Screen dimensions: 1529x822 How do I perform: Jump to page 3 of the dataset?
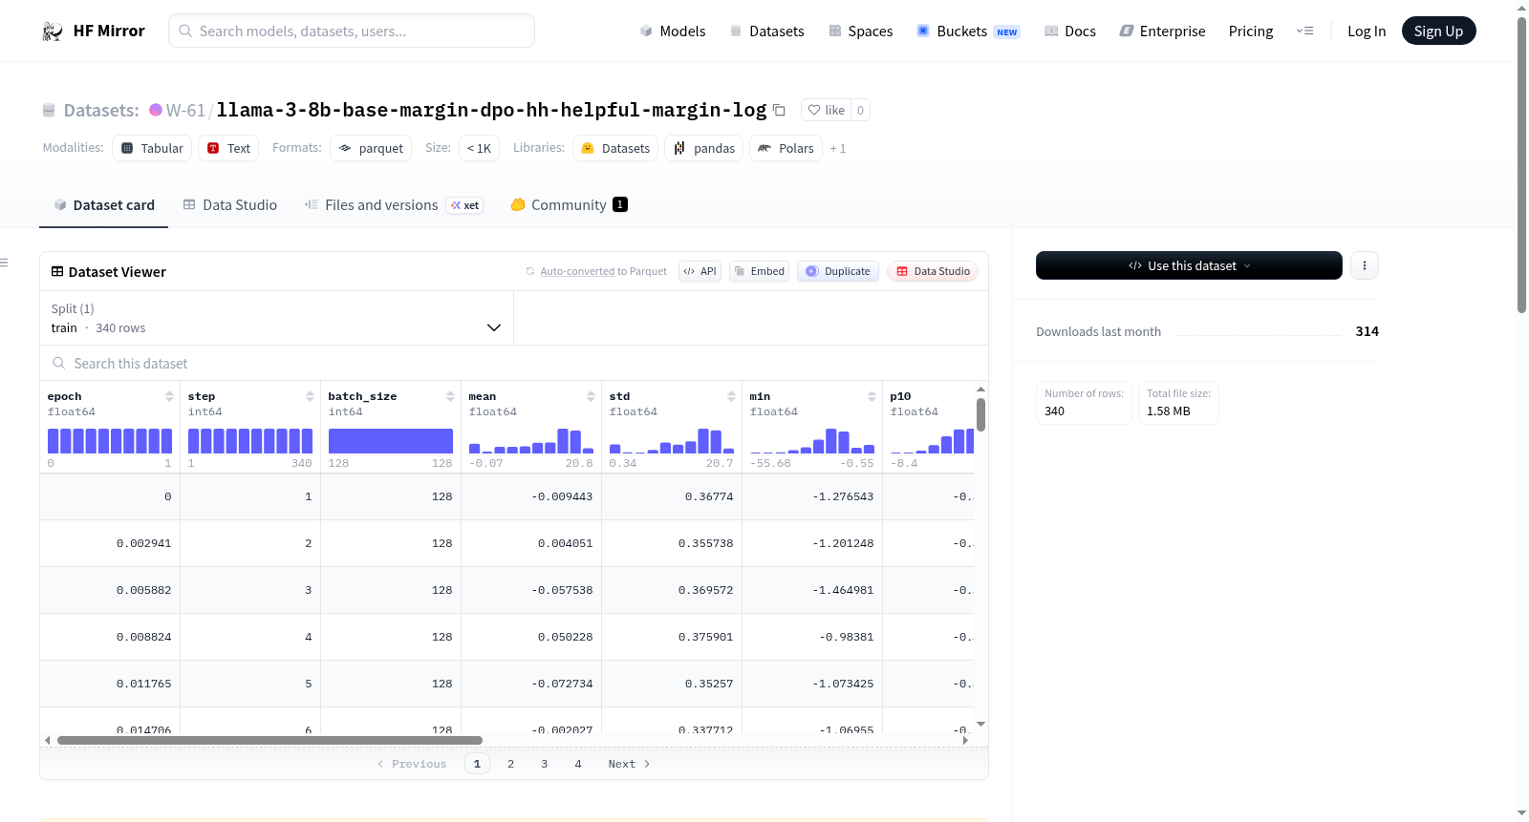(x=545, y=764)
